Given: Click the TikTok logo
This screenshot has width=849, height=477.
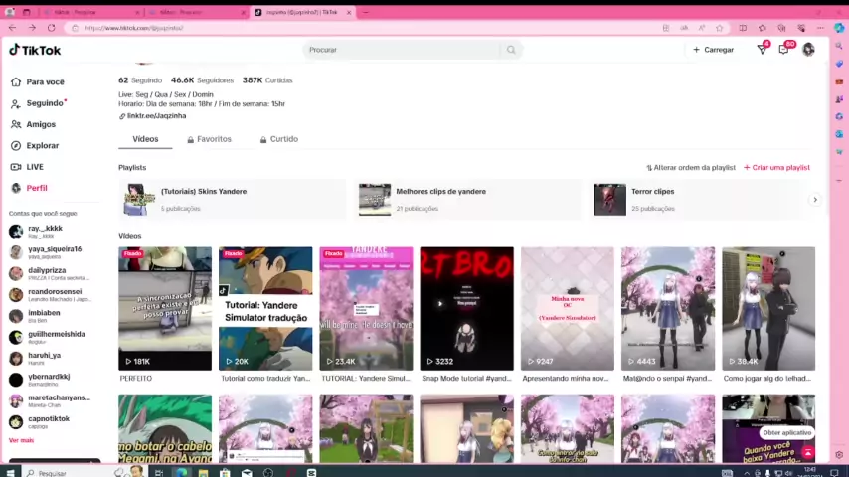Looking at the screenshot, I should tap(35, 50).
